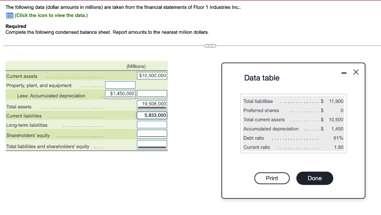381x215 pixels.
Task: Focus the Property, plant, and equipment field
Action: click(120, 85)
